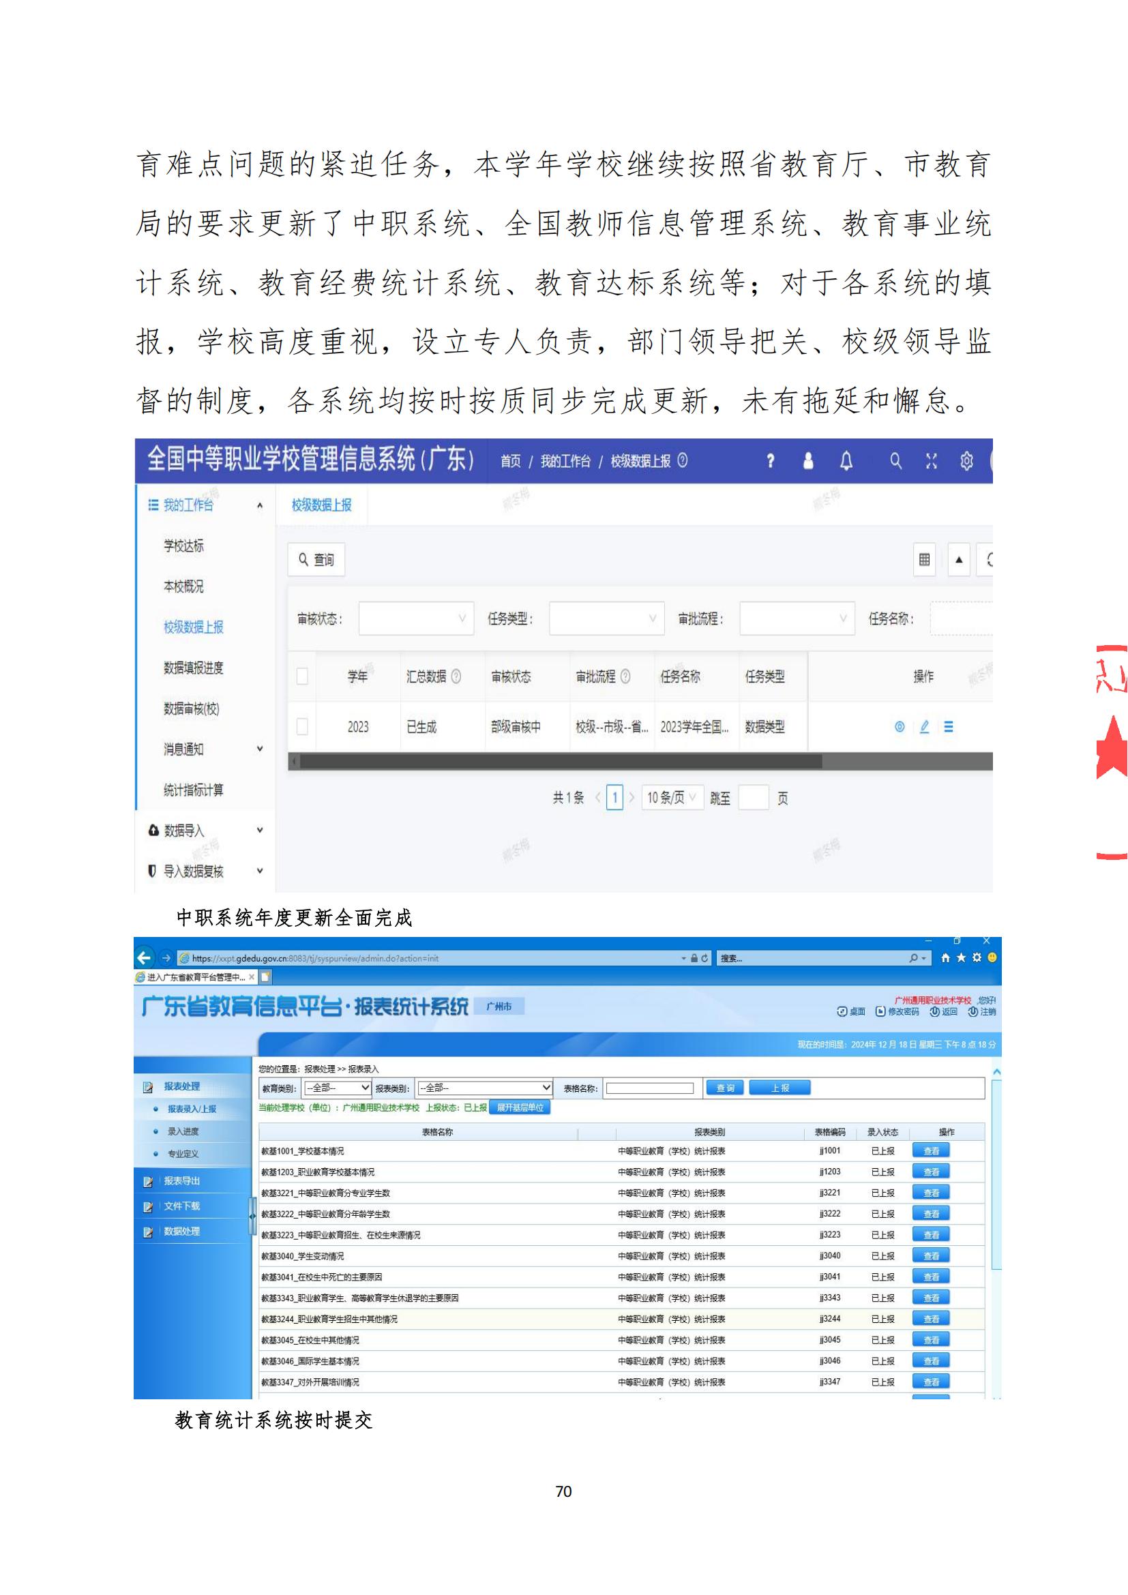
Task: Open the 审核状态 dropdown
Action: tap(416, 618)
